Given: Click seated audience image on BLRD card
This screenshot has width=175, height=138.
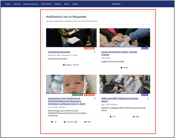Looking at the screenshot, I should (125, 84).
